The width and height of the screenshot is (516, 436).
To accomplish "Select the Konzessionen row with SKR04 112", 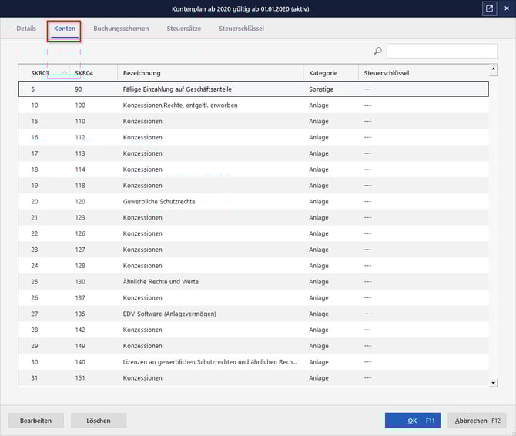I will [253, 137].
